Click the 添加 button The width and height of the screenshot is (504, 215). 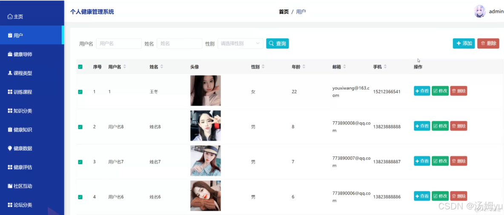click(x=464, y=43)
